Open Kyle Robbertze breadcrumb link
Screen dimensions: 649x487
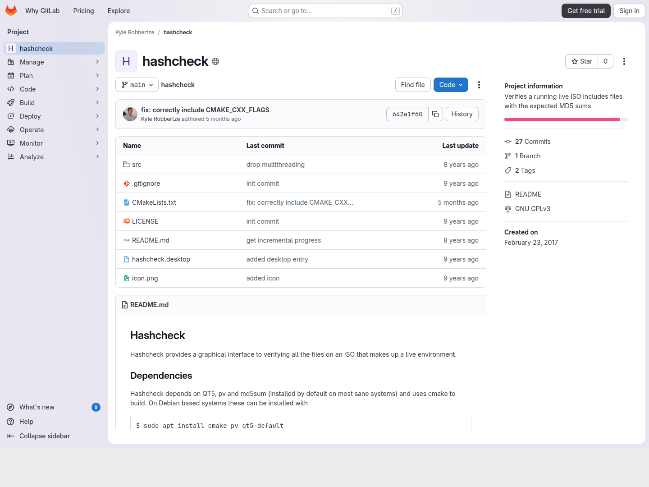(135, 32)
